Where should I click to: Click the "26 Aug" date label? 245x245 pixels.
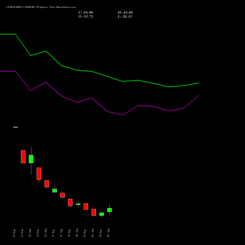108,233
